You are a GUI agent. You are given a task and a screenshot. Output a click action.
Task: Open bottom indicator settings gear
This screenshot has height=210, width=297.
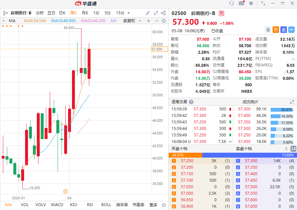pos(164,205)
